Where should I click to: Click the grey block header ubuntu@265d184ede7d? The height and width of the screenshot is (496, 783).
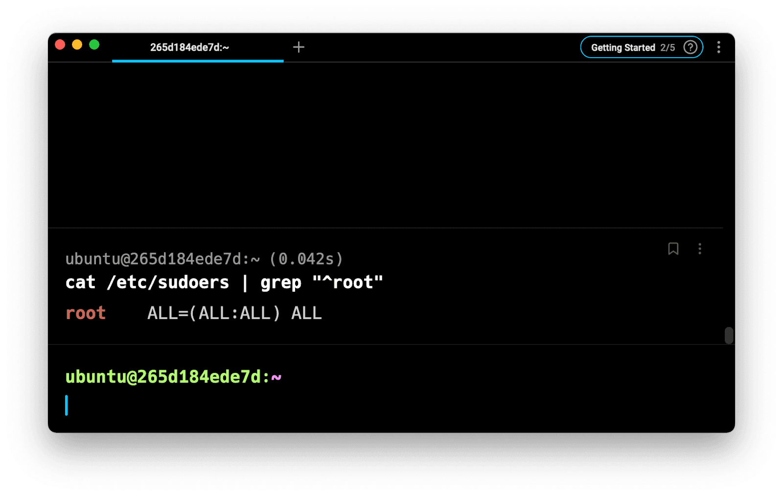pos(157,259)
